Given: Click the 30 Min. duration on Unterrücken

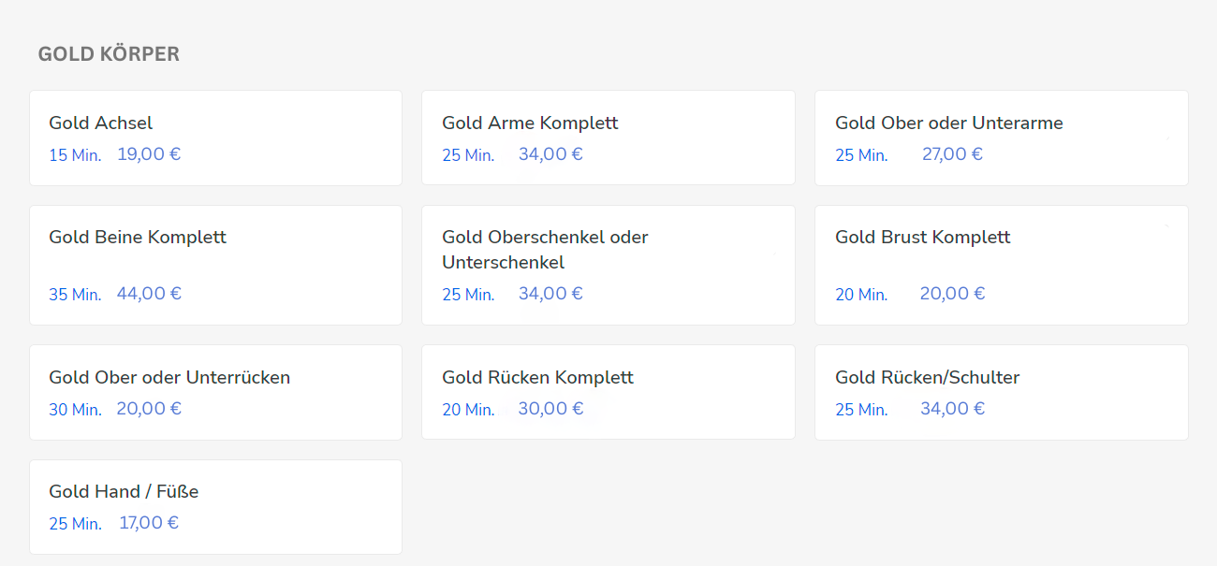Looking at the screenshot, I should tap(75, 410).
